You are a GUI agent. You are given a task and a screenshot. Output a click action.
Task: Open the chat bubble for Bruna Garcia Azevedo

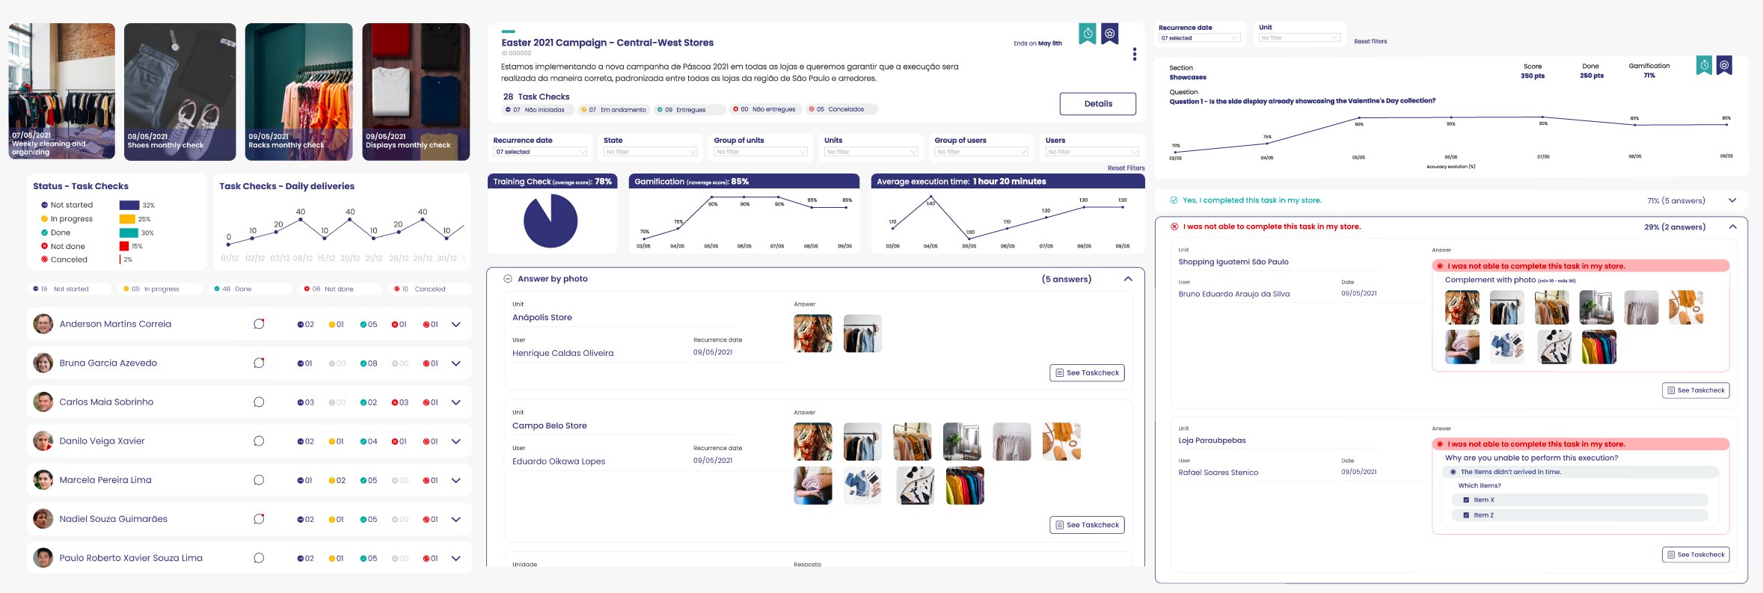click(x=259, y=363)
